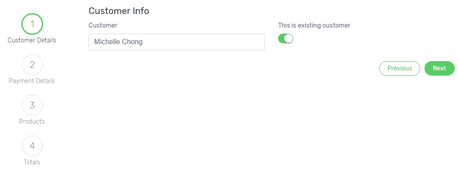Click the "This is existing customer" label
Viewport: 459px width, 170px height.
tap(314, 25)
